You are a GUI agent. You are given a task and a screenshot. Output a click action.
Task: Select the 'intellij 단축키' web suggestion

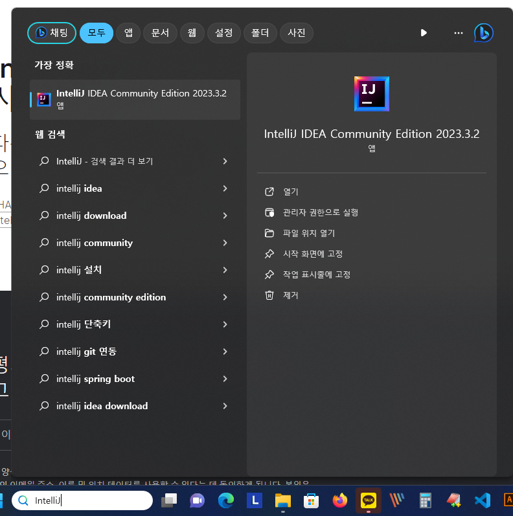coord(135,324)
